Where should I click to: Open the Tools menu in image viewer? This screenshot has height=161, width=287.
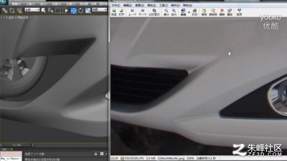point(163,5)
